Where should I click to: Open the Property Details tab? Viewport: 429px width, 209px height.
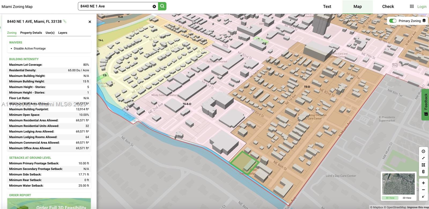[x=31, y=33]
